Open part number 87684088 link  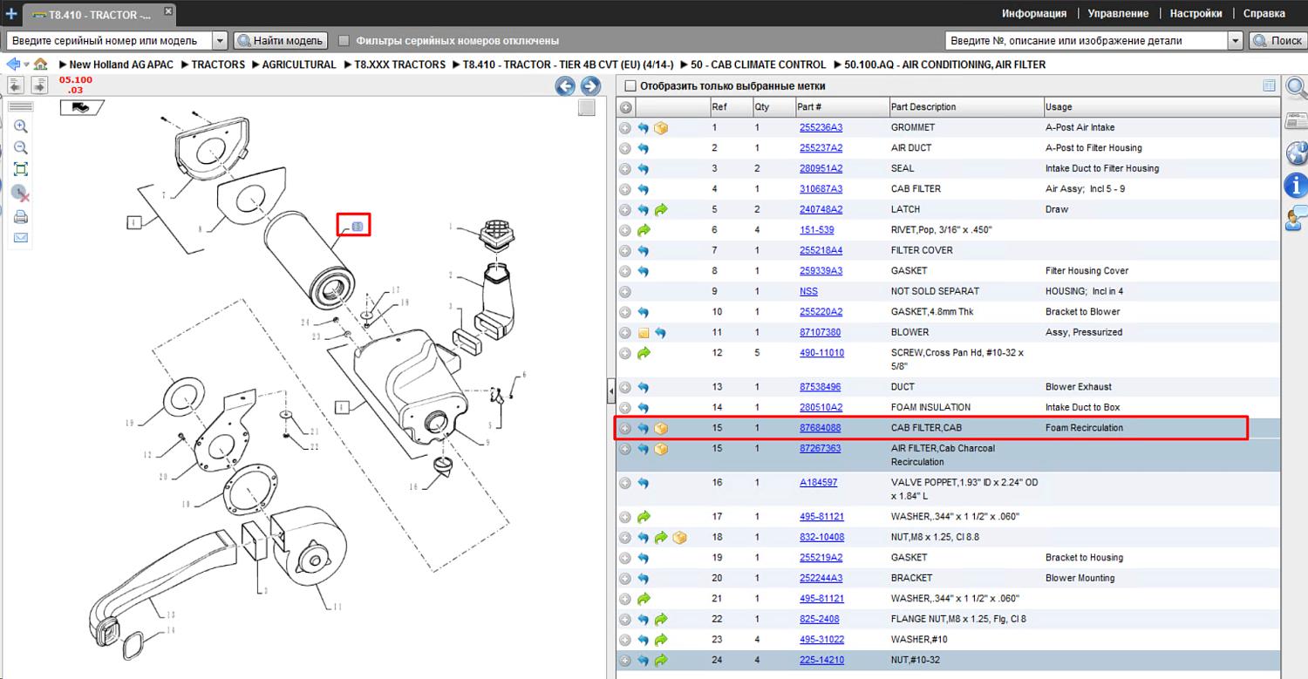820,428
